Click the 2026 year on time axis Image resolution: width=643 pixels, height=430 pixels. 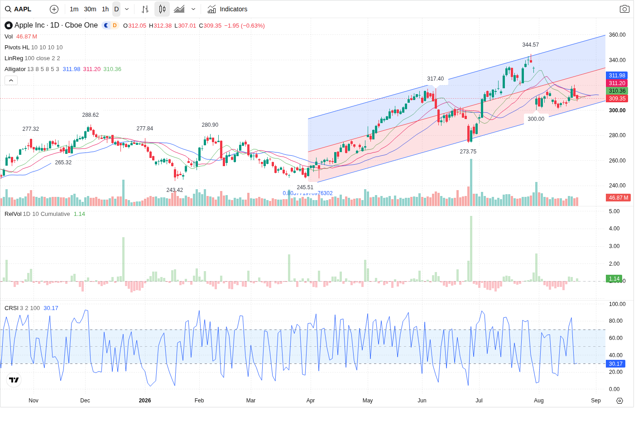point(145,401)
